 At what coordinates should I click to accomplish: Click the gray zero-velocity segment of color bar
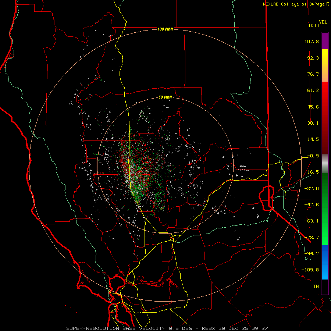pyautogui.click(x=325, y=164)
